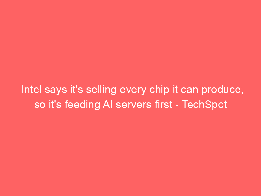This screenshot has width=261, height=196.
Task: Click the word "TechSpot" in the headline
Action: (205, 105)
